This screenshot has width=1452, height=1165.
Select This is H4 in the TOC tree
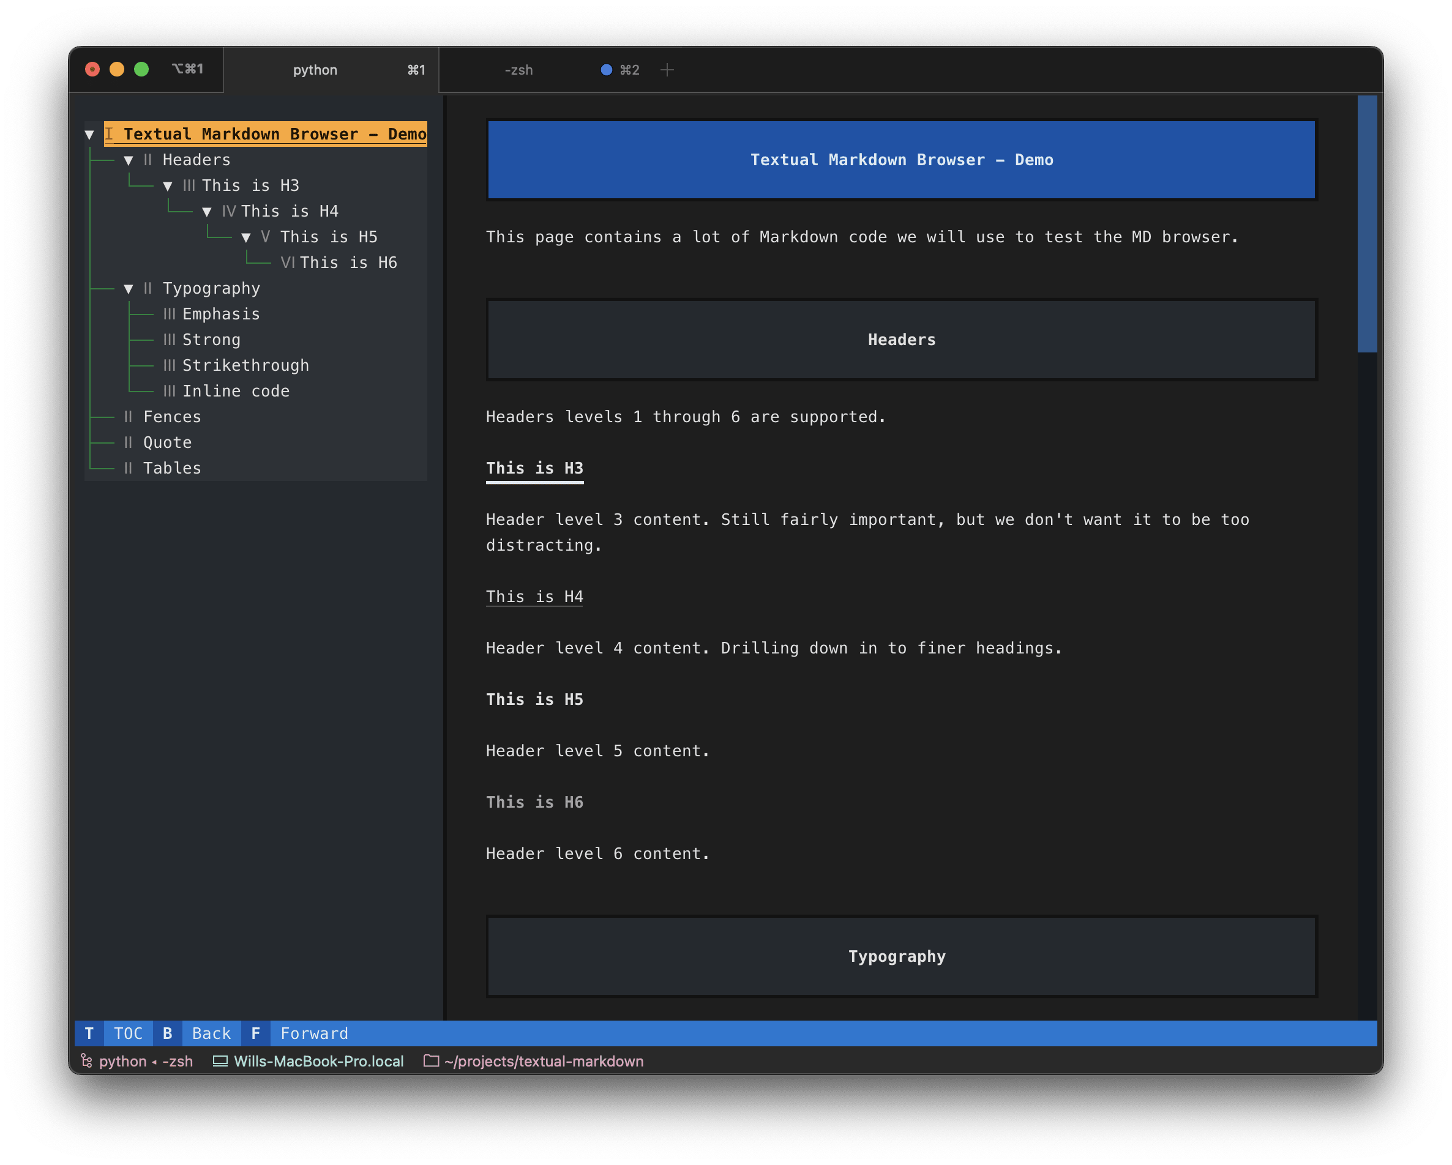290,211
